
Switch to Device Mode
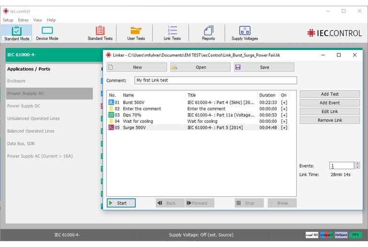point(47,33)
